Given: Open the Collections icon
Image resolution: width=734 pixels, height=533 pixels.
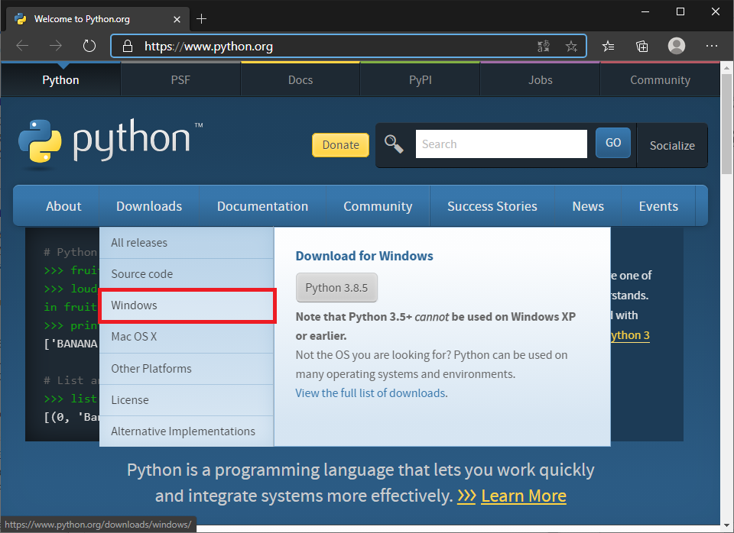Looking at the screenshot, I should click(x=641, y=46).
